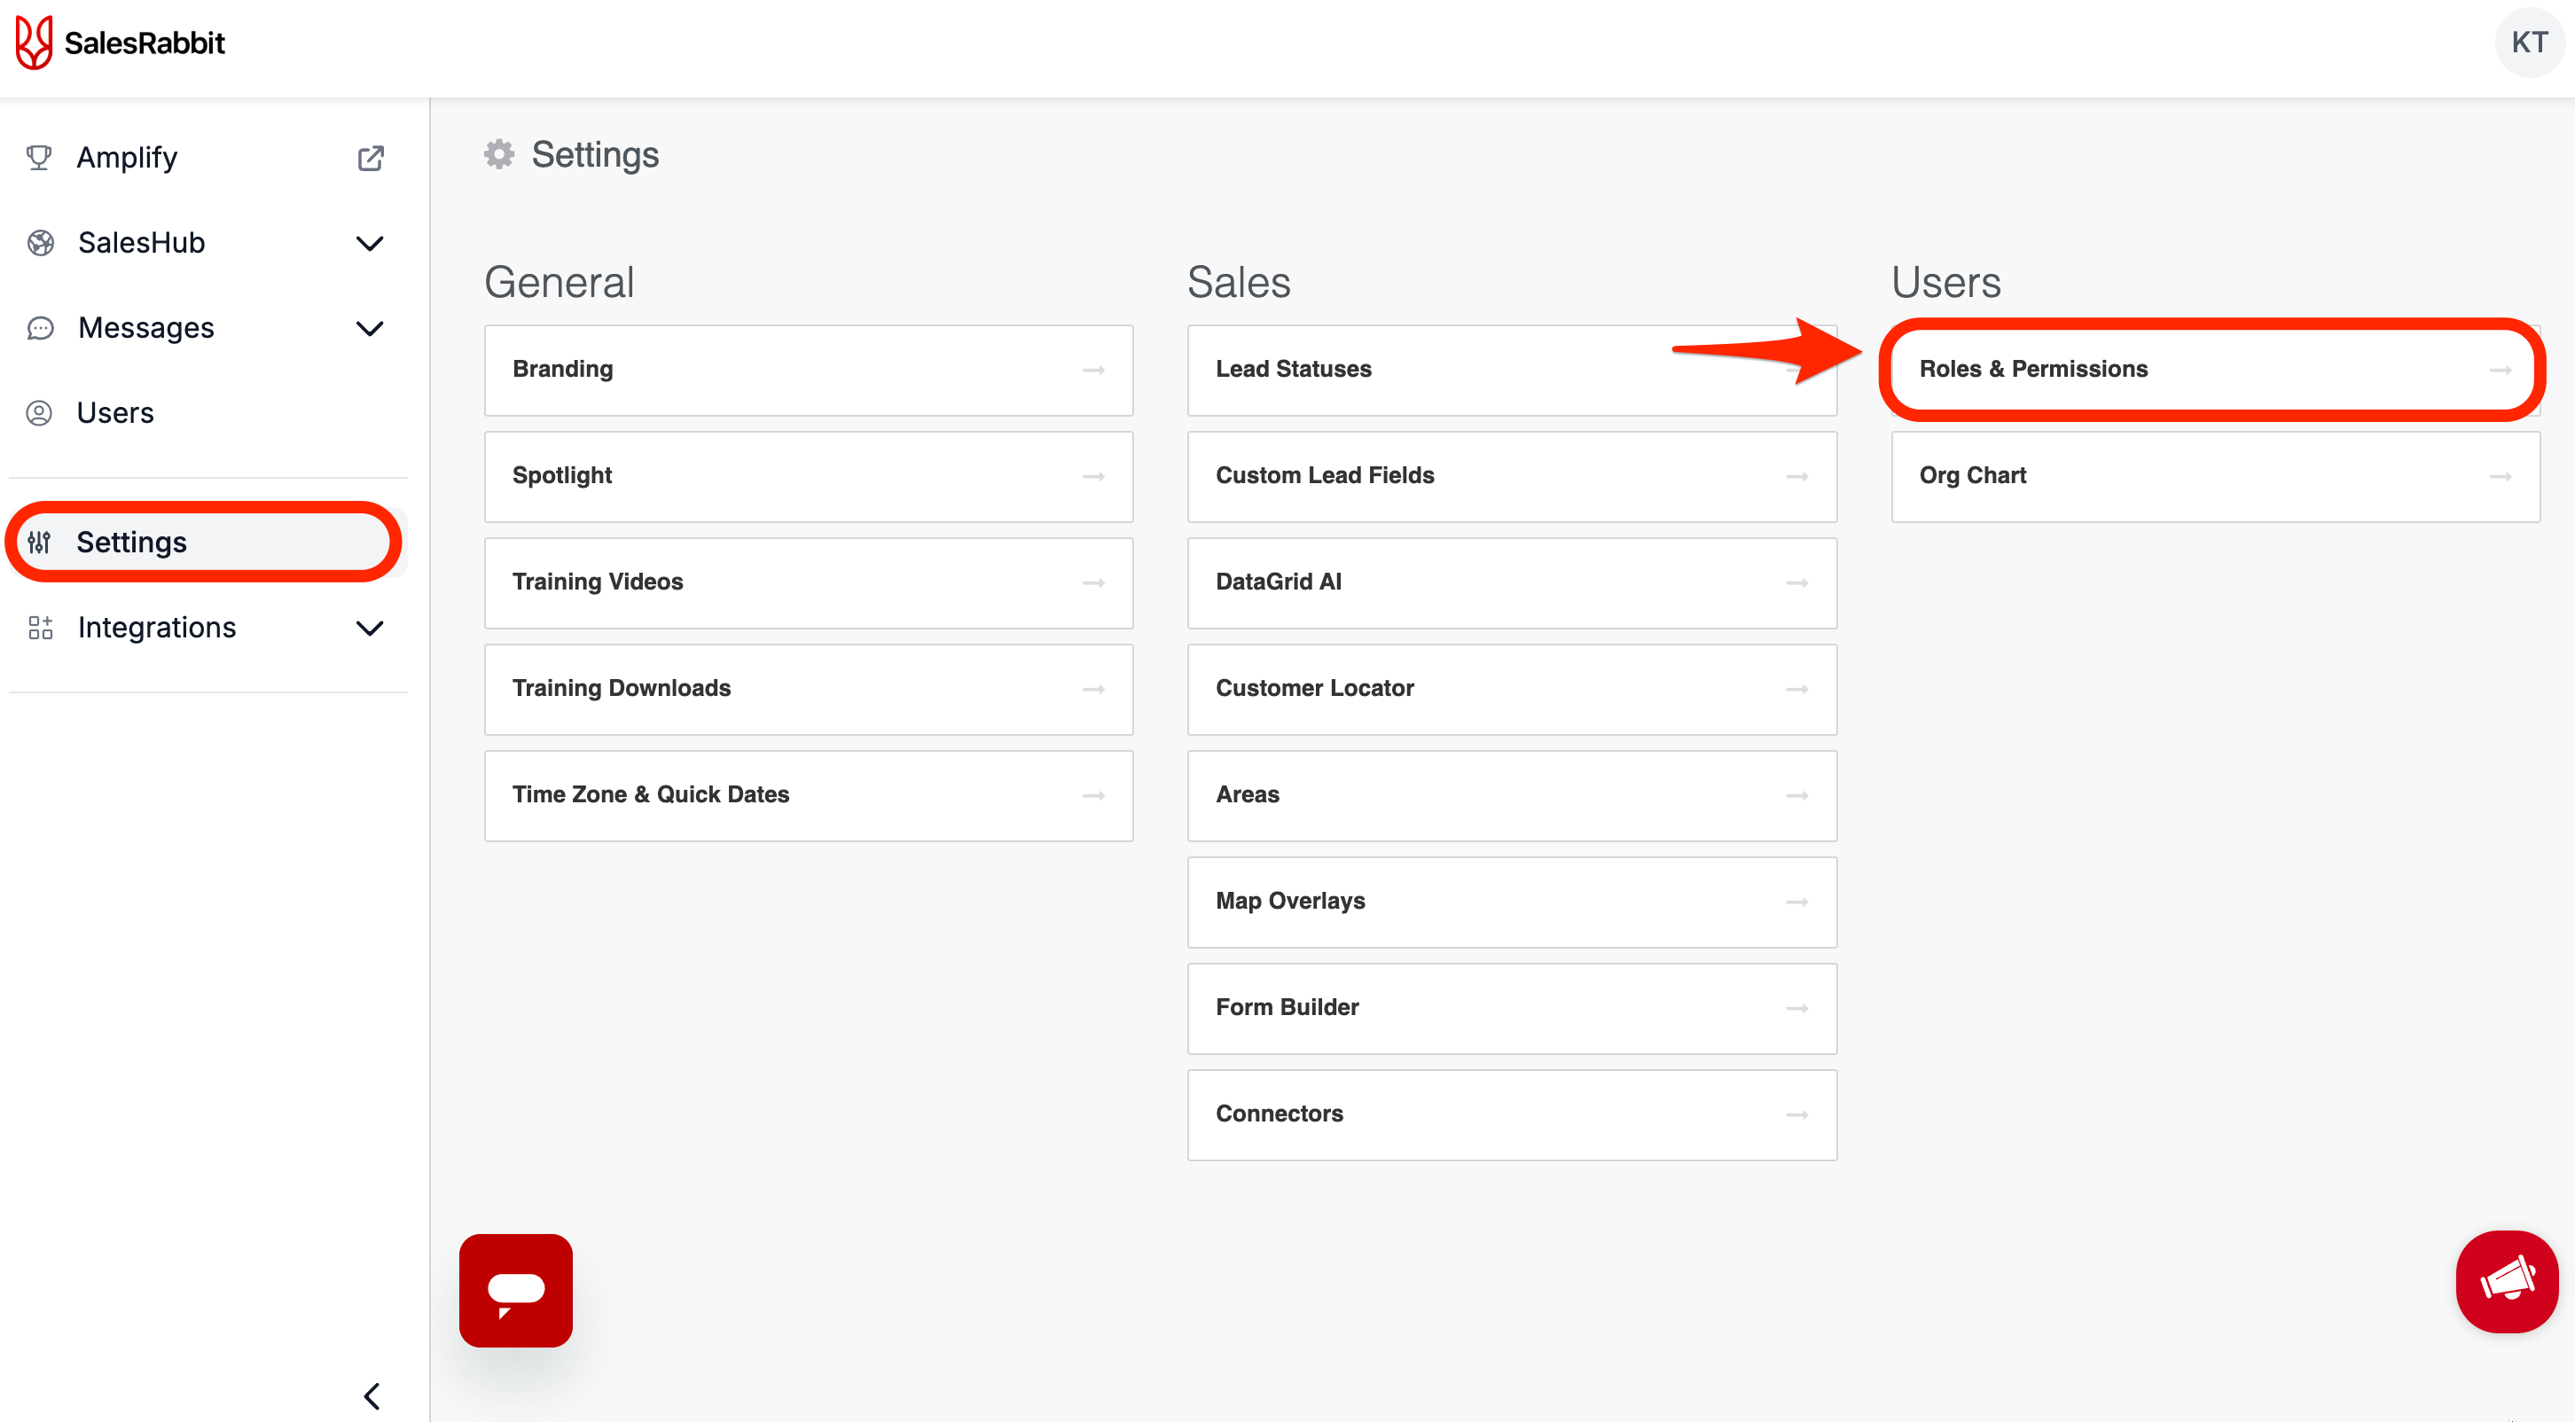The width and height of the screenshot is (2575, 1422).
Task: Open Custom Lead Fields settings
Action: (1513, 477)
